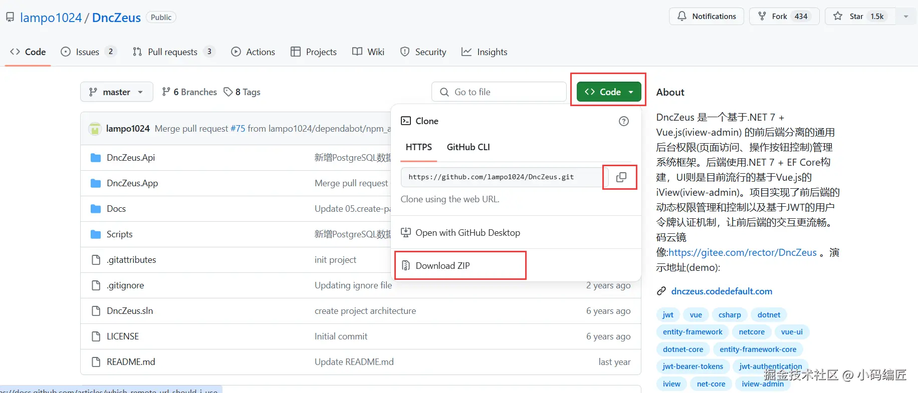View the 6 Branches list
Screen dimensions: 918x393
tap(189, 92)
